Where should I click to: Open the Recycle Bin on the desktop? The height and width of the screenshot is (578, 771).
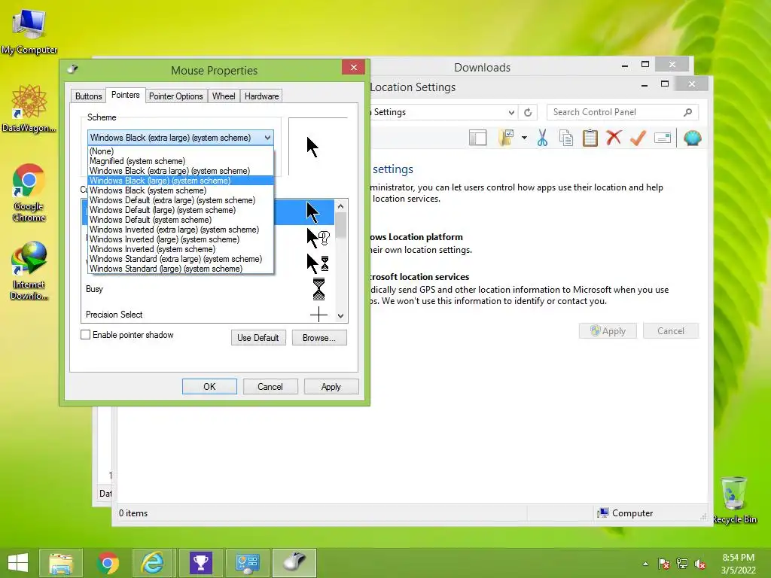tap(734, 500)
